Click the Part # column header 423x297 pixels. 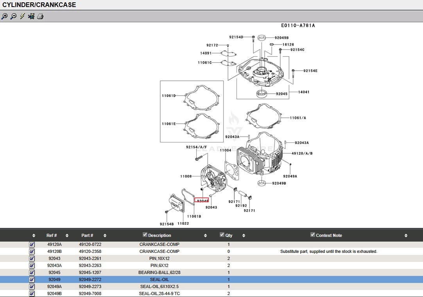point(87,235)
